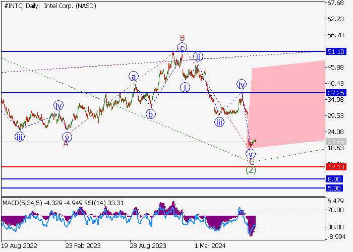Viewport: 353px width, 252px height.
Task: Select the -8.994 indicator scale value
Action: 336,236
